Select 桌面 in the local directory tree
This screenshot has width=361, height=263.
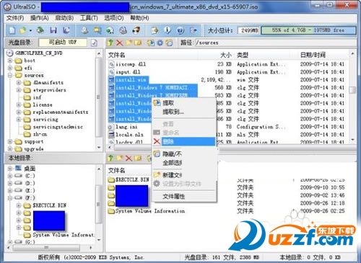point(30,169)
